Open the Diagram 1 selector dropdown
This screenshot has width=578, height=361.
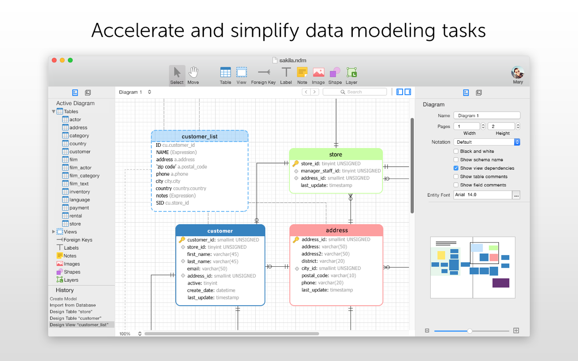135,92
